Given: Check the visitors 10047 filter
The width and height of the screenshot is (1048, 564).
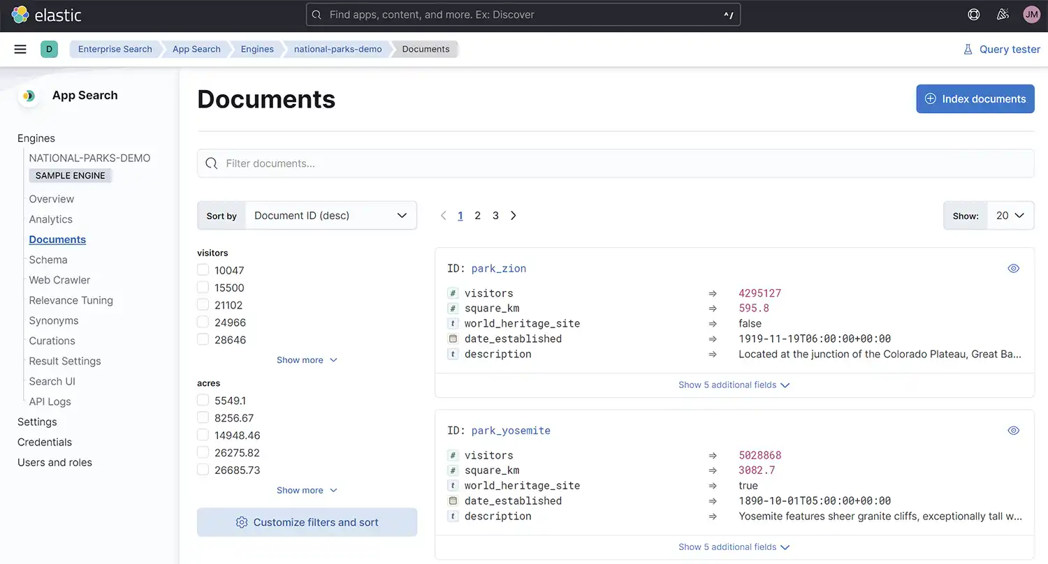Looking at the screenshot, I should [203, 270].
